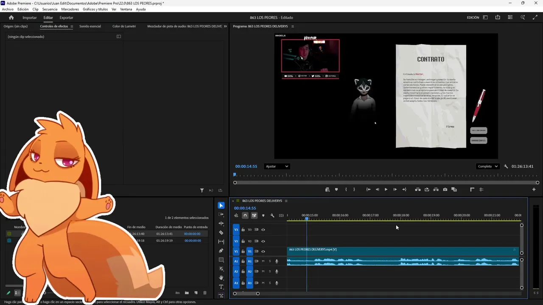Click the timeline timecode 00:00:14:55
This screenshot has width=543, height=305.
[245, 208]
